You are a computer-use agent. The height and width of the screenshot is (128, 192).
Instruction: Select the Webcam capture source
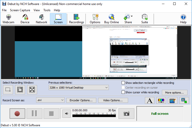coord(8,19)
